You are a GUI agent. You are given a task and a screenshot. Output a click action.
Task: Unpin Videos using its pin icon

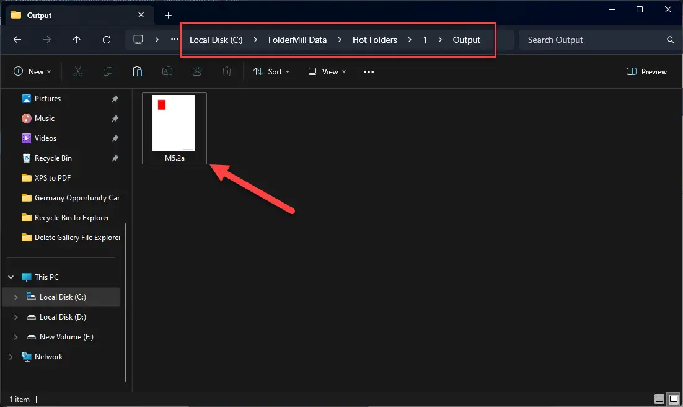pos(115,138)
